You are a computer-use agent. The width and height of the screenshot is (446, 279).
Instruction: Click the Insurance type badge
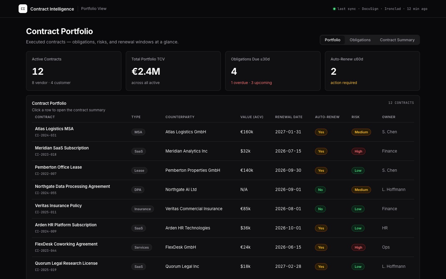[x=142, y=209]
